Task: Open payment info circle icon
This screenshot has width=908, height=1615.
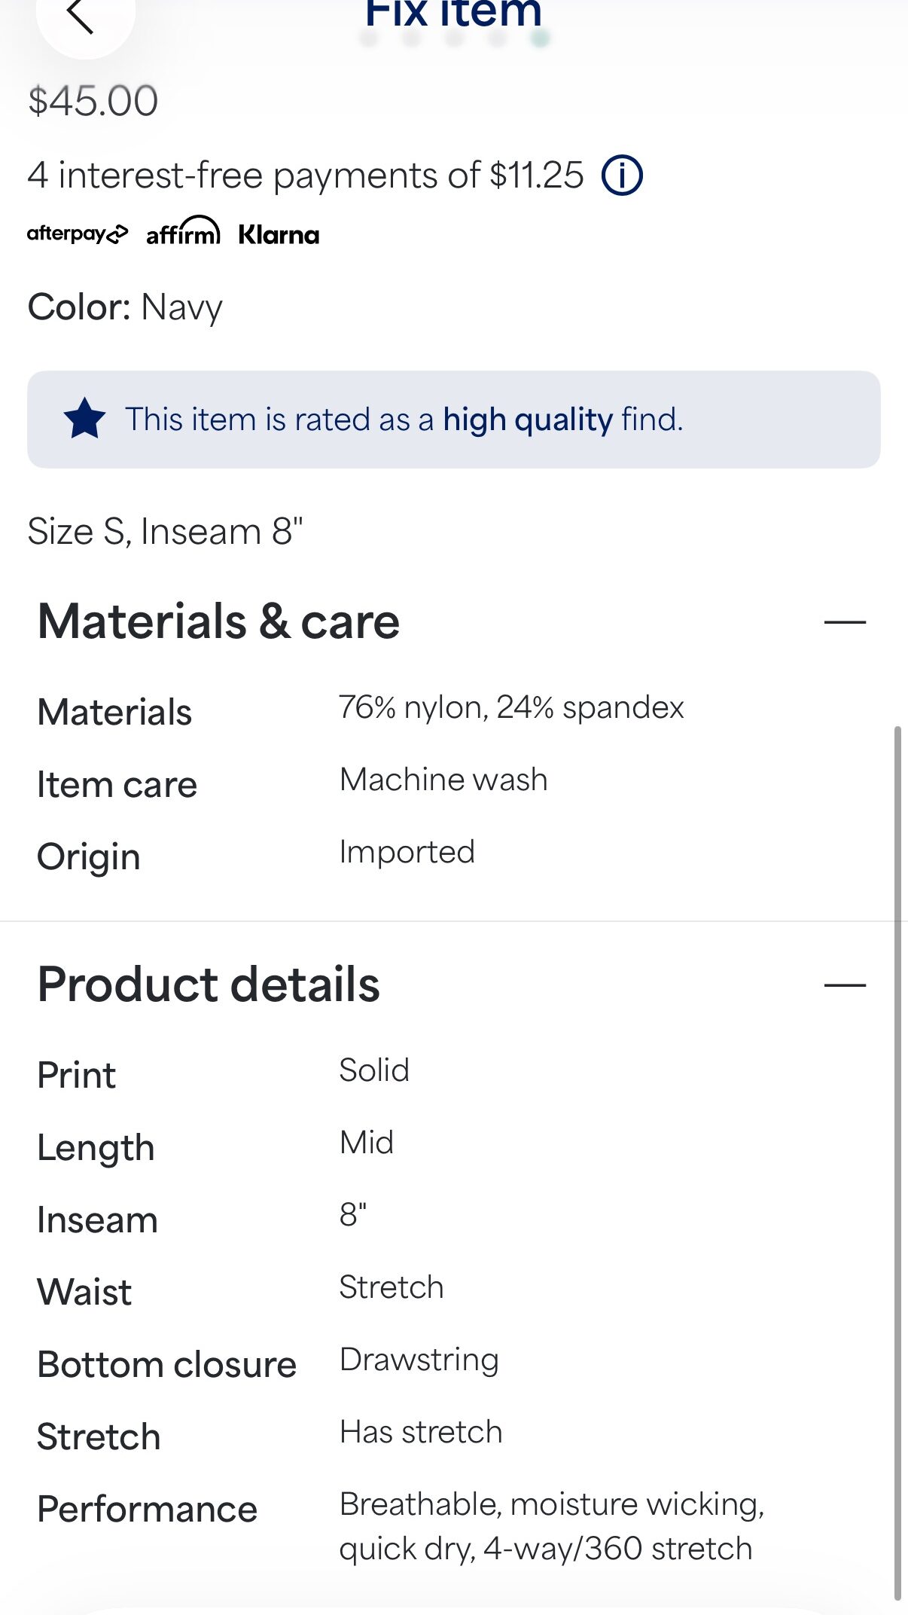Action: [622, 176]
